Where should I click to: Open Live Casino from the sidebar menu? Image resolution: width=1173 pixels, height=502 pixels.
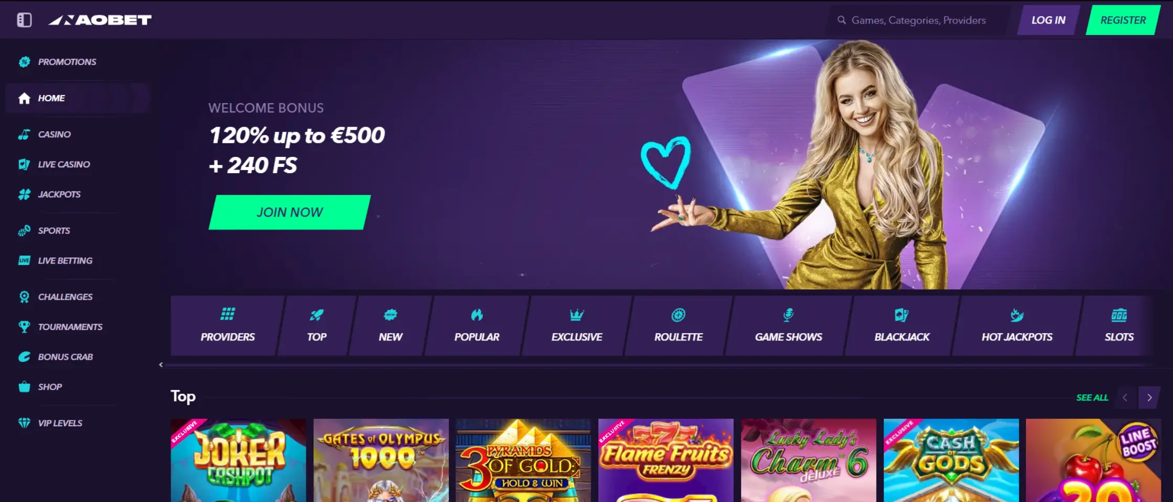coord(63,164)
